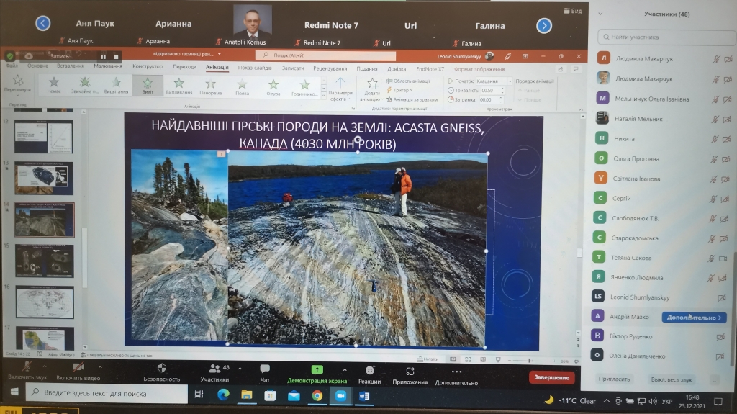Open Reactions (Реакции) smiley icon

370,369
